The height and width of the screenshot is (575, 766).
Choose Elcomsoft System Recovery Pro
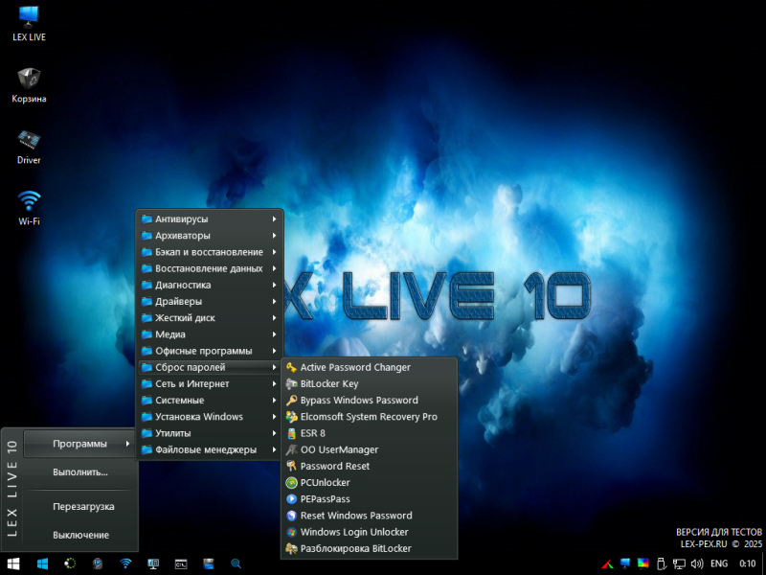368,417
